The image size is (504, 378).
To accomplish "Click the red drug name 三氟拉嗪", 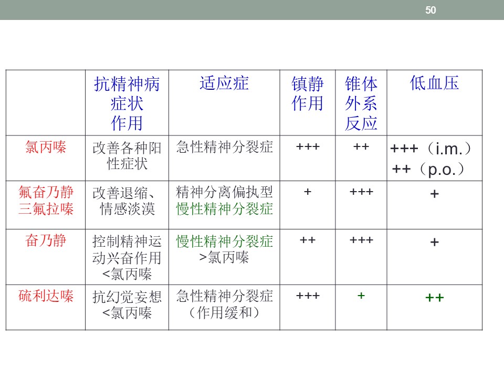I will (46, 209).
